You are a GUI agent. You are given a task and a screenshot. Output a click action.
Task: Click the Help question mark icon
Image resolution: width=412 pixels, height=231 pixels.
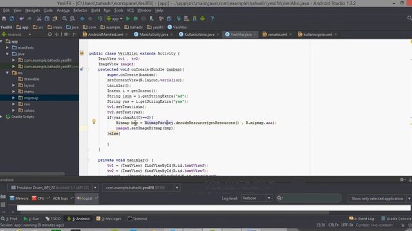coord(212,19)
